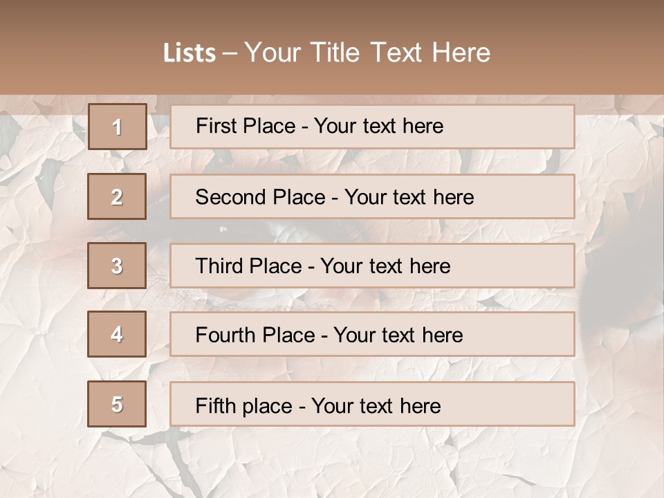
Task: Click the bold word 'Lists' in title
Action: [x=190, y=53]
